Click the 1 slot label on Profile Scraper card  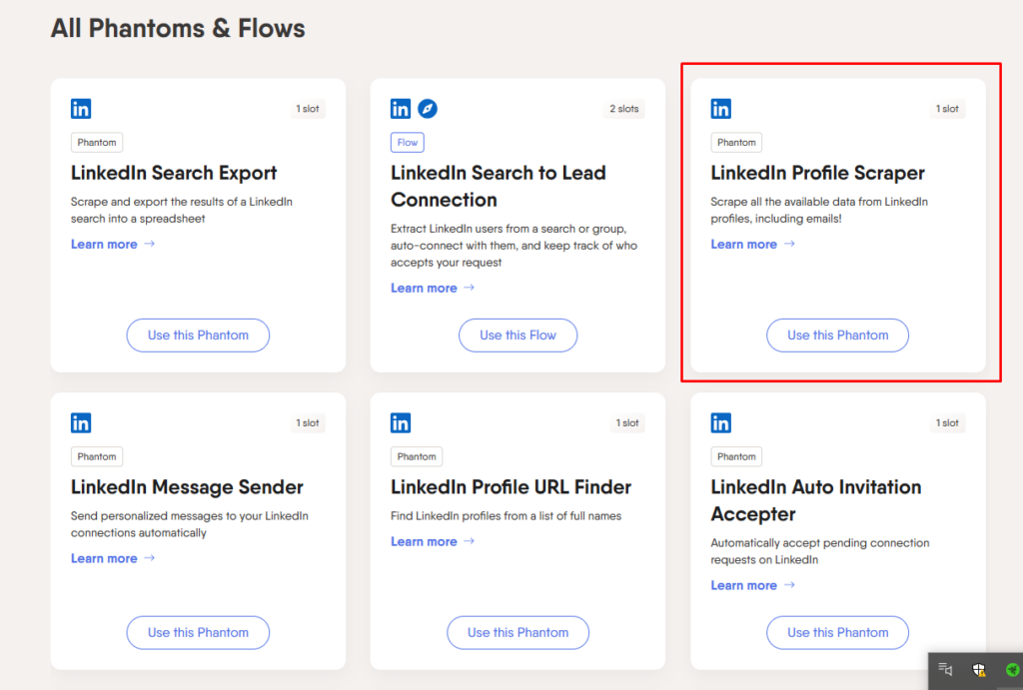(947, 109)
